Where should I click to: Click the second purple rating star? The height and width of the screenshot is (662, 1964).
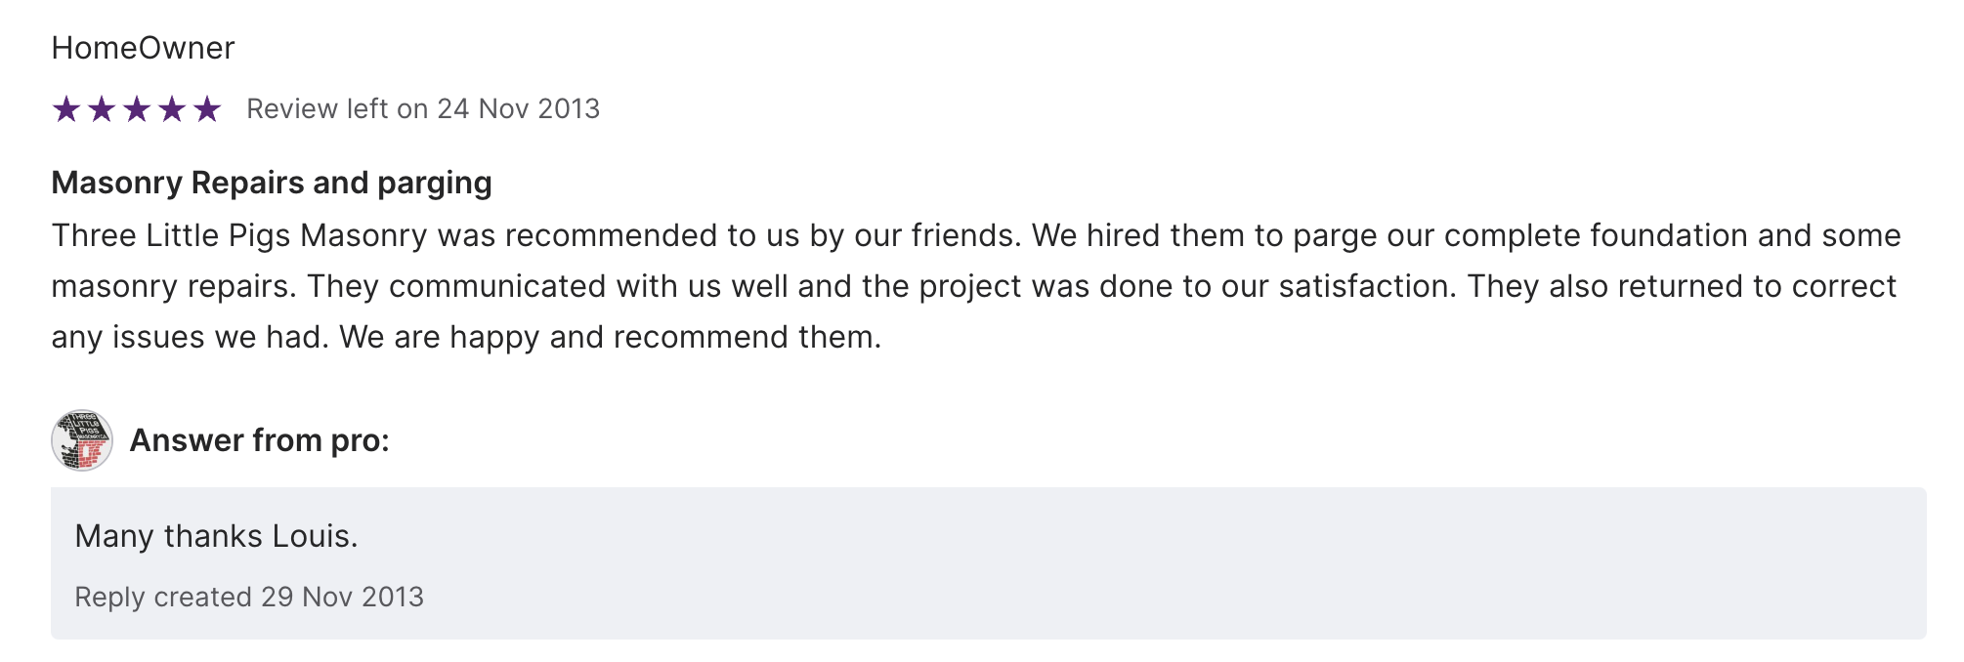[x=102, y=109]
